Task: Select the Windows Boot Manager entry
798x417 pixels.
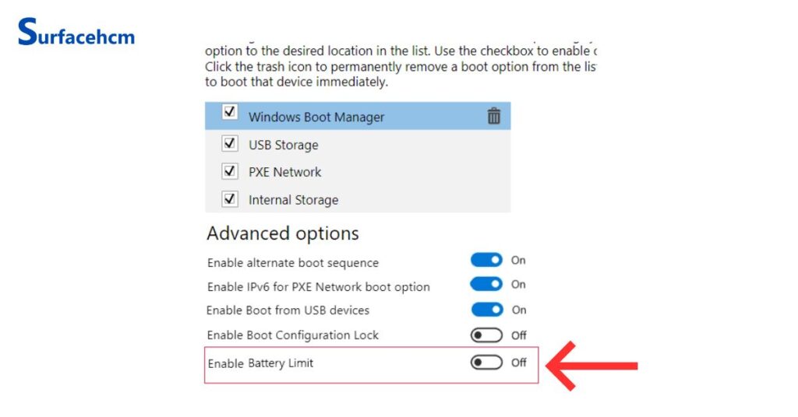Action: tap(316, 117)
